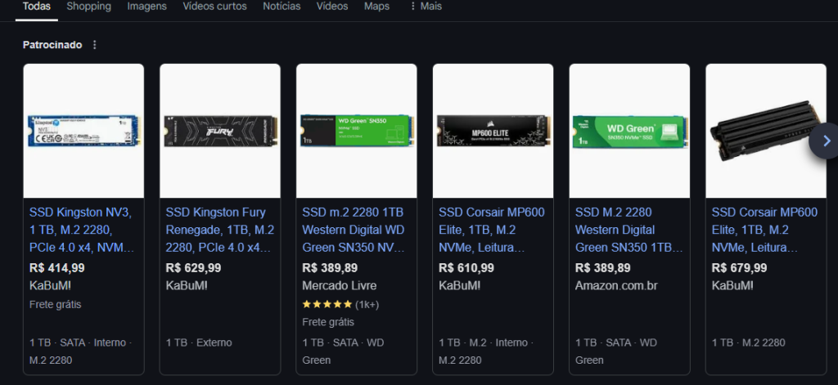Open the Notícias tab

[x=282, y=7]
